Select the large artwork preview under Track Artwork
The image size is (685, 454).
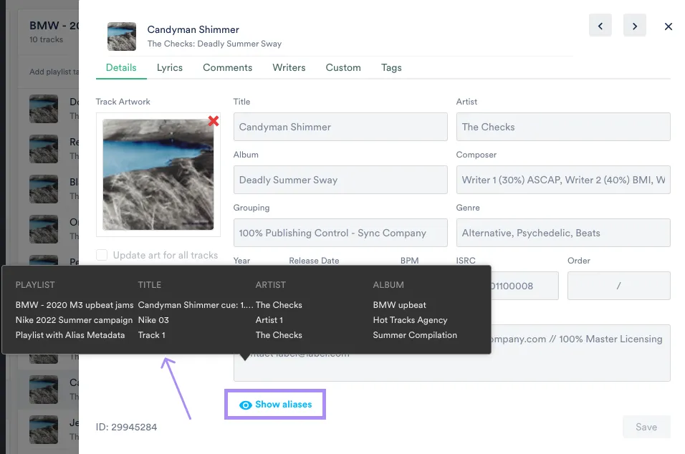158,174
